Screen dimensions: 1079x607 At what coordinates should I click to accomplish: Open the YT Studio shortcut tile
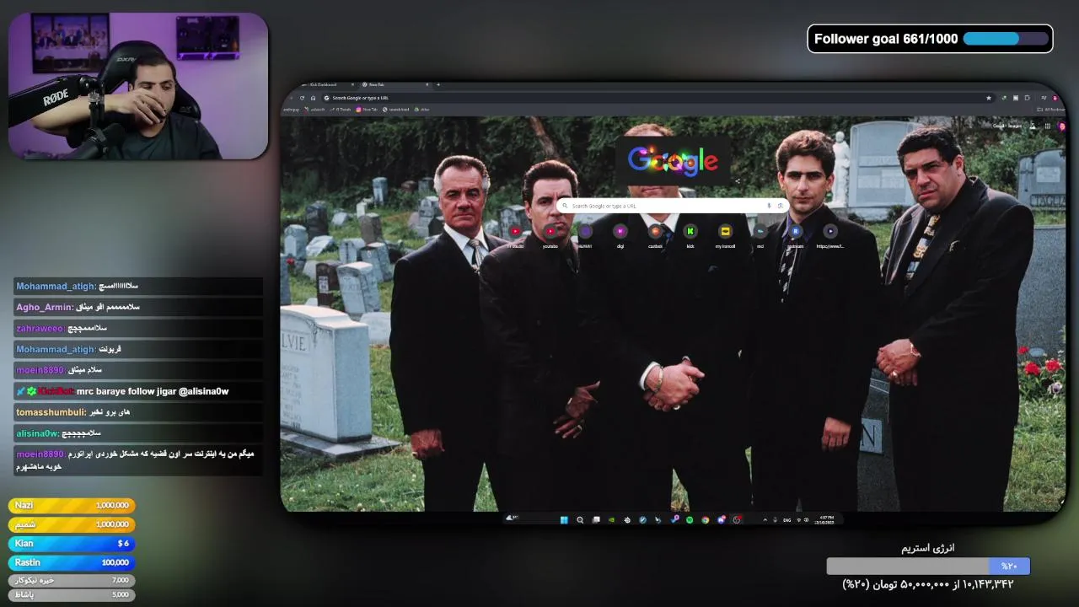tap(515, 234)
